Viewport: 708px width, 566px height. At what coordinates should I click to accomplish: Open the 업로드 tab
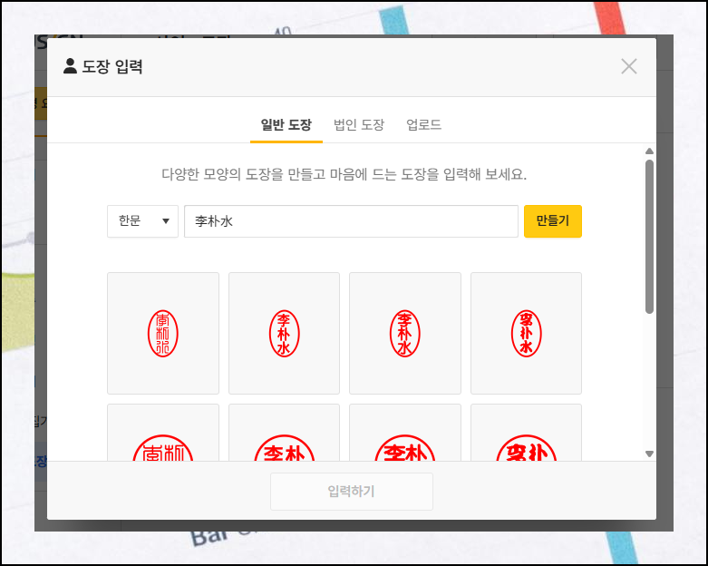[x=423, y=124]
